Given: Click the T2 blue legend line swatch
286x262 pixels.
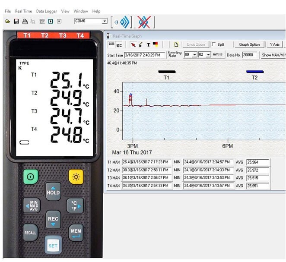Looking at the screenshot, I should click(x=255, y=72).
